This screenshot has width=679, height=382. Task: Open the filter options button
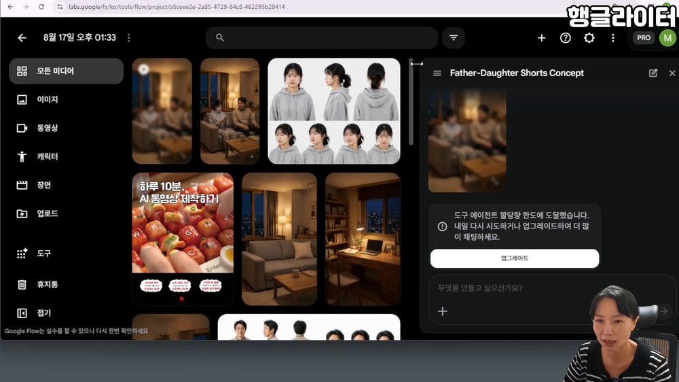(454, 37)
